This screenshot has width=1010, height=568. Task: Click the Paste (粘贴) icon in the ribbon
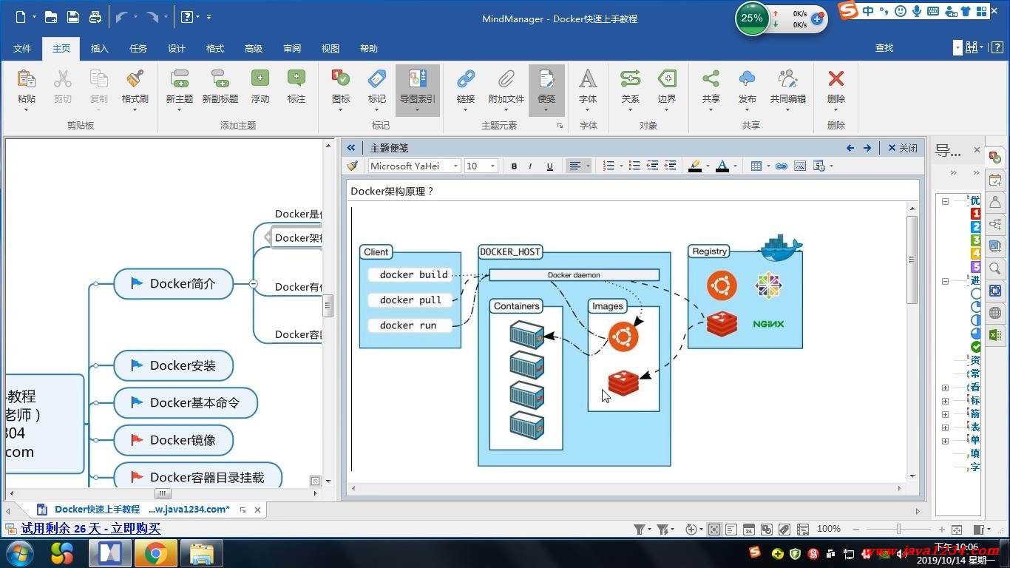[26, 79]
